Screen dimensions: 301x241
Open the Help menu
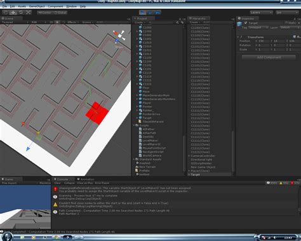pyautogui.click(x=83, y=6)
